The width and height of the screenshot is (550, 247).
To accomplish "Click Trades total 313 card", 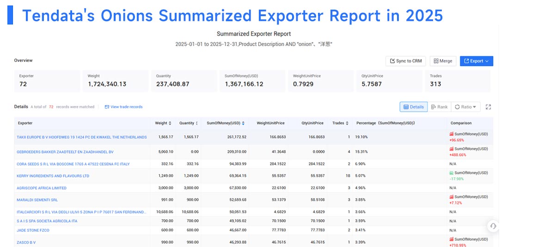I will point(458,81).
